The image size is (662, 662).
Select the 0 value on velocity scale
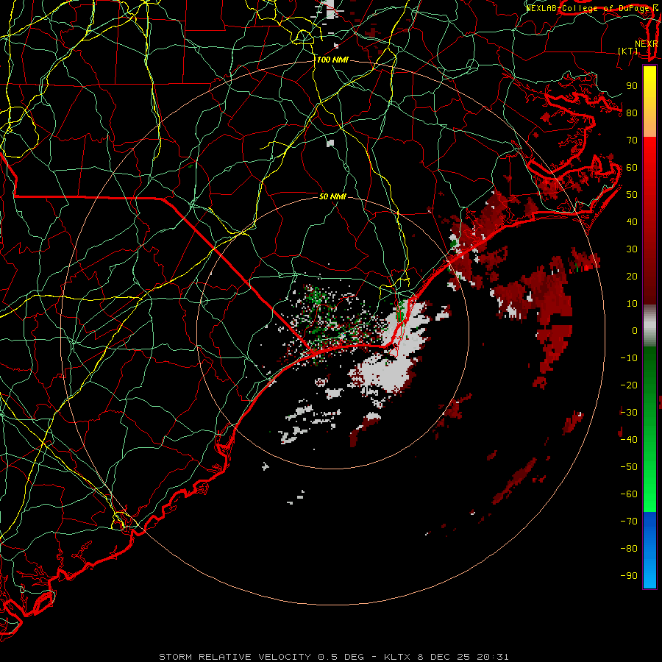click(x=635, y=331)
